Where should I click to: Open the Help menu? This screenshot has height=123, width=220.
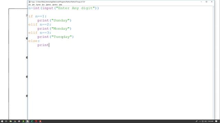click(60, 4)
